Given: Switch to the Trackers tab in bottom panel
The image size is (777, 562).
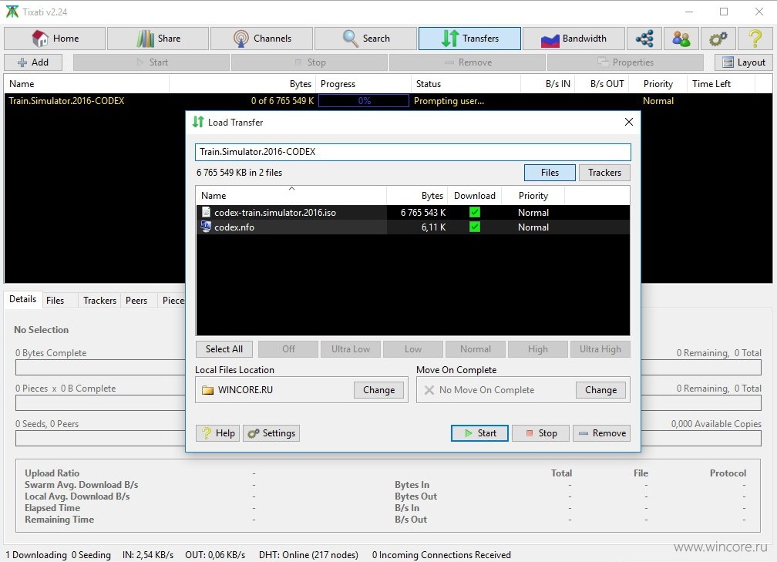Looking at the screenshot, I should (x=99, y=301).
